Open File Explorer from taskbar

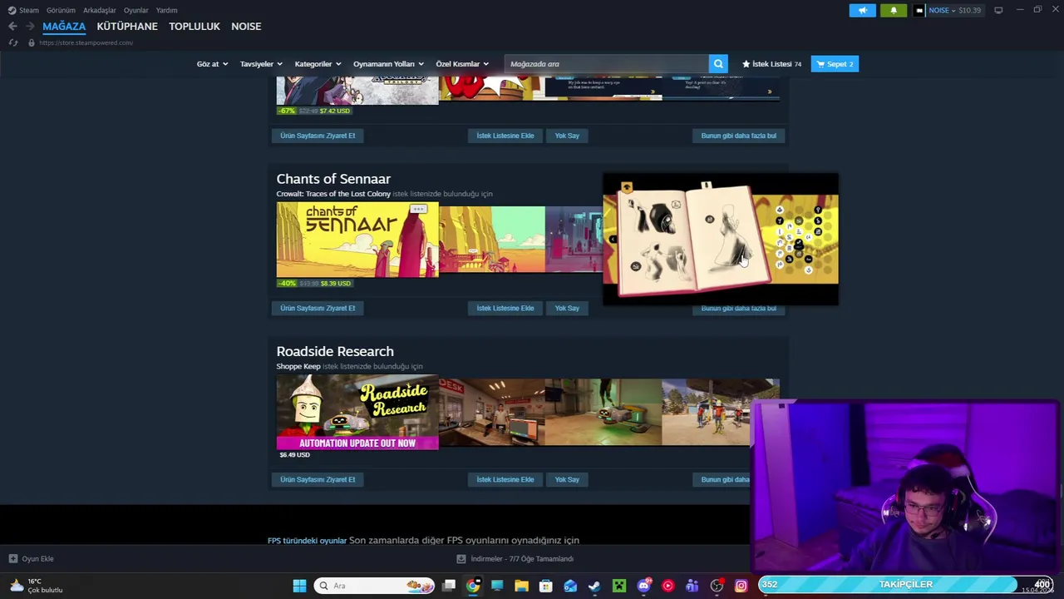pyautogui.click(x=521, y=586)
